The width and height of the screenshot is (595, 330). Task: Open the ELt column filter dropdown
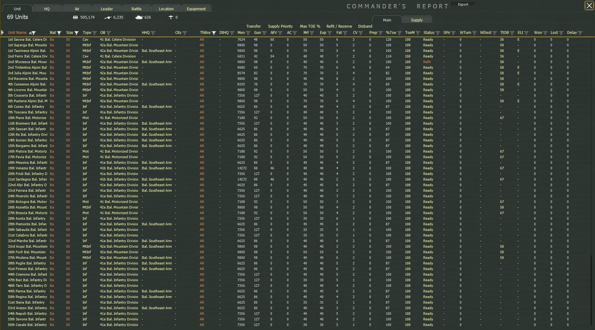coord(526,33)
